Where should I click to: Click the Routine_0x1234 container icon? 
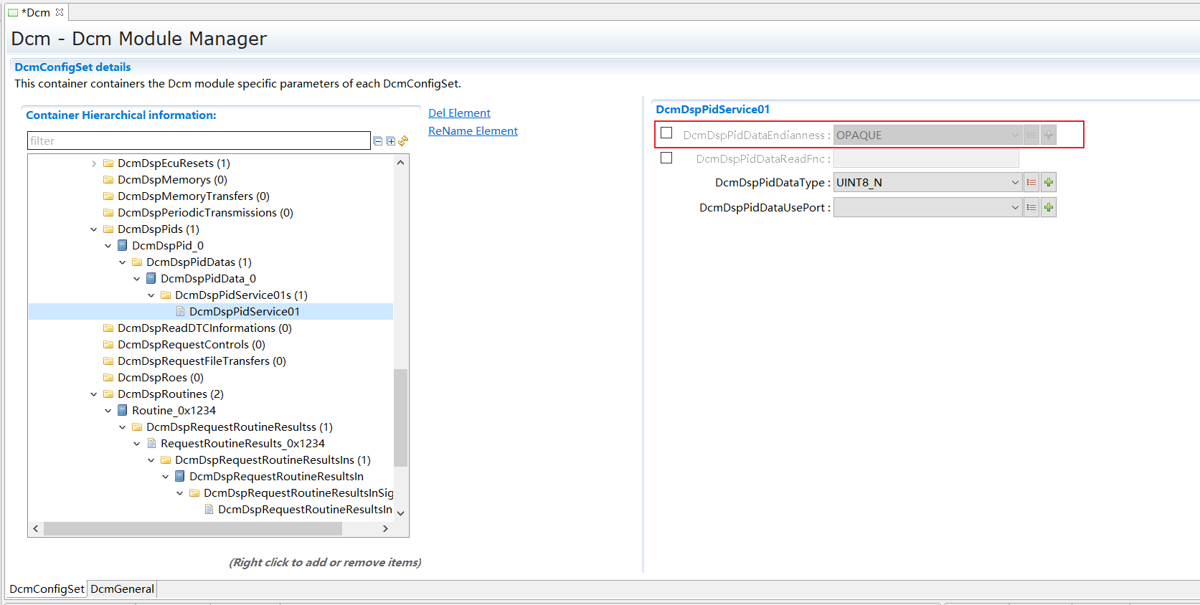[123, 411]
